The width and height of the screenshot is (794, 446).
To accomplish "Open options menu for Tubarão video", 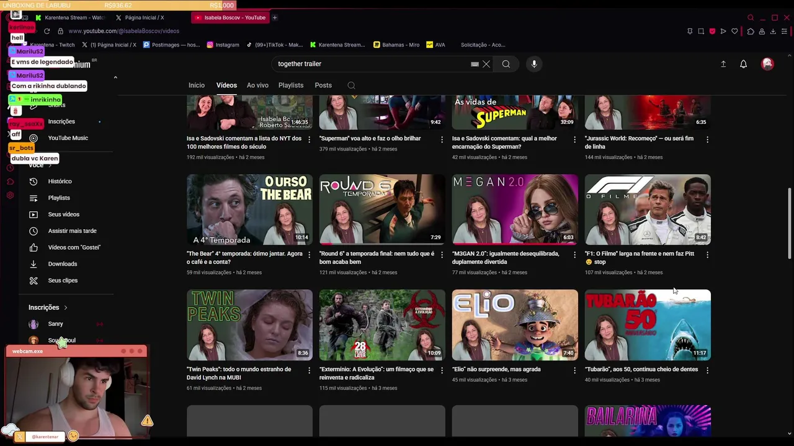I will point(707,370).
